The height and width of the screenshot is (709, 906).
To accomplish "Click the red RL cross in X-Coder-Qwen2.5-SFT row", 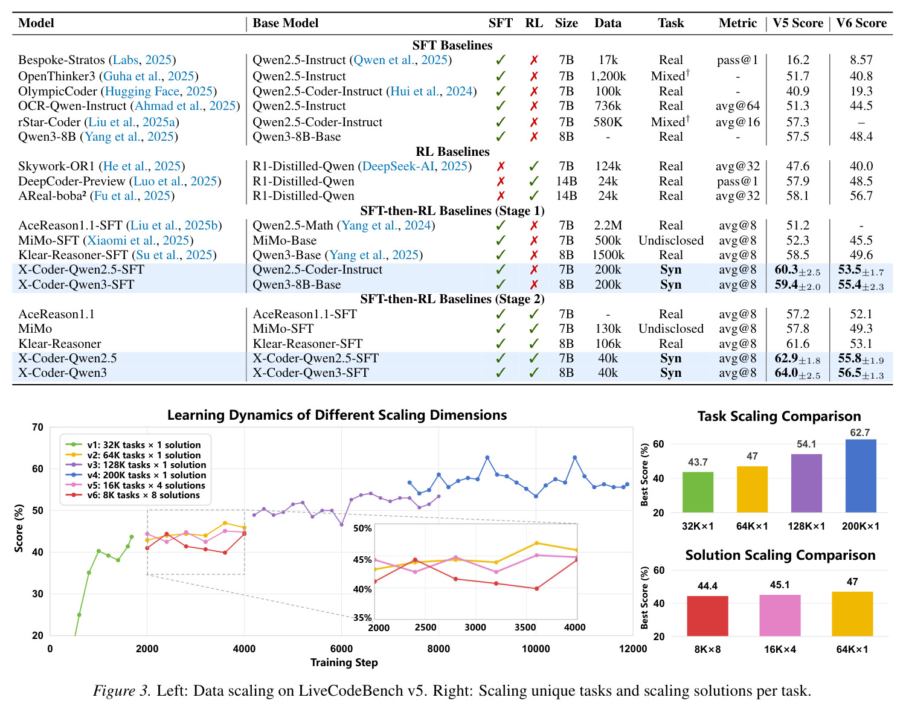I will [x=534, y=270].
